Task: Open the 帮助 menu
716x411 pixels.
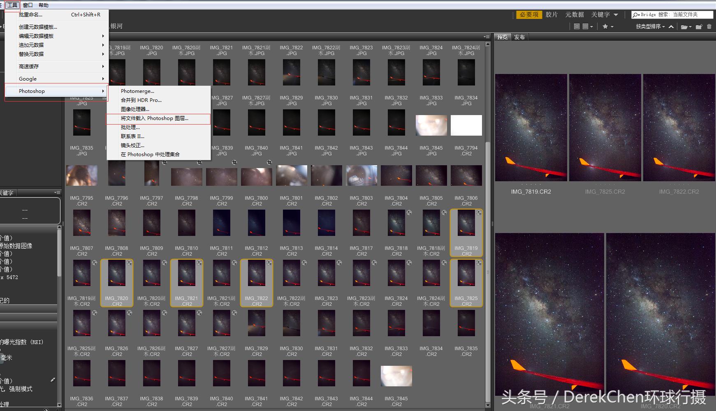Action: [x=43, y=5]
